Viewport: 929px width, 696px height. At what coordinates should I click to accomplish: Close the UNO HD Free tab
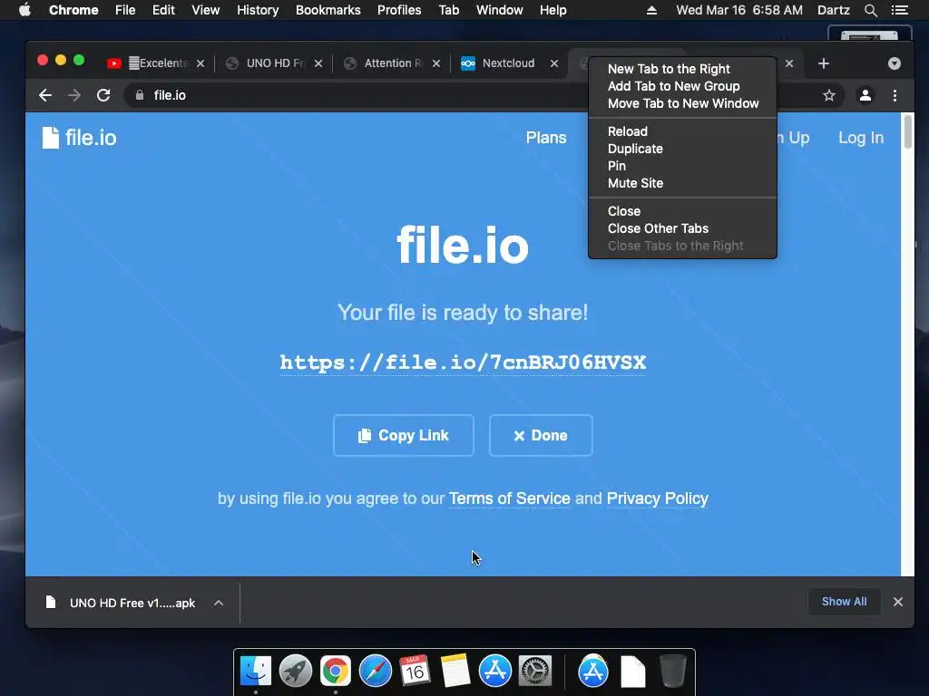click(x=318, y=63)
